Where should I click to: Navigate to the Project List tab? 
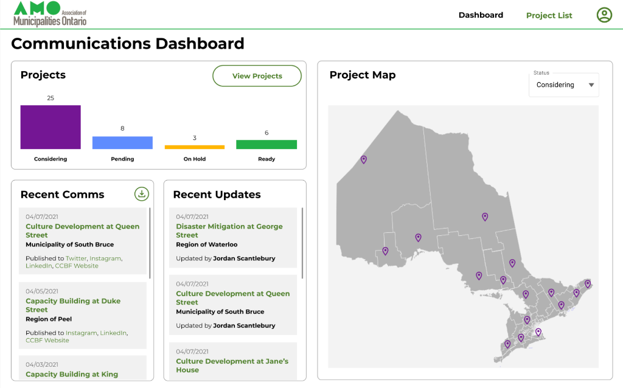[x=549, y=15]
